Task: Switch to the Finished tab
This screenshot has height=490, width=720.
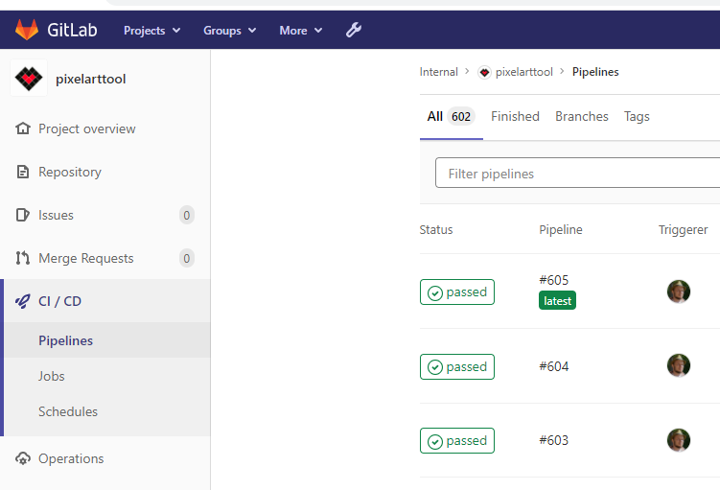Action: pyautogui.click(x=515, y=117)
